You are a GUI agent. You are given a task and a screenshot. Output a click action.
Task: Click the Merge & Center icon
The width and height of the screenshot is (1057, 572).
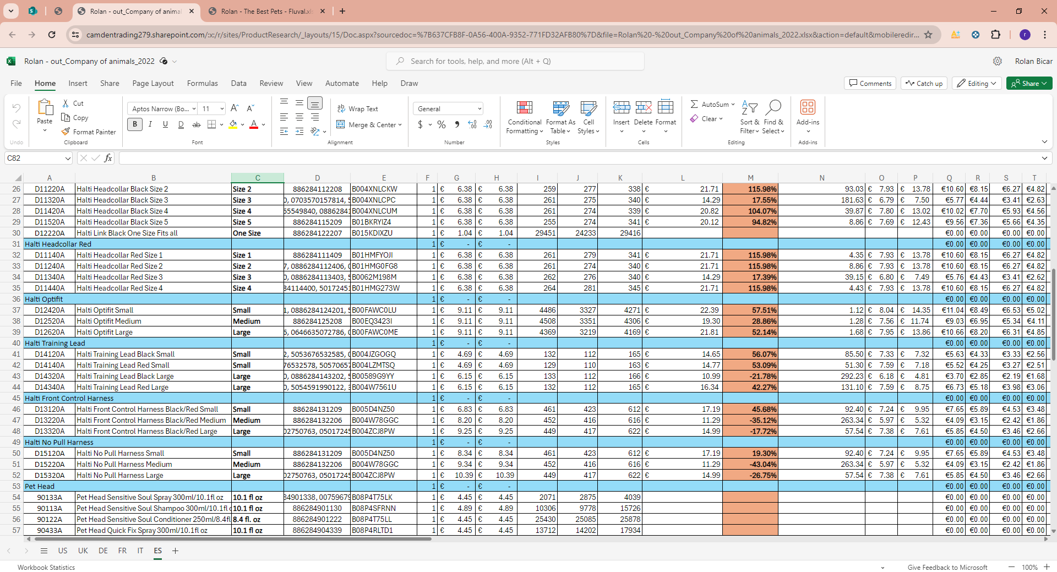[x=341, y=125]
